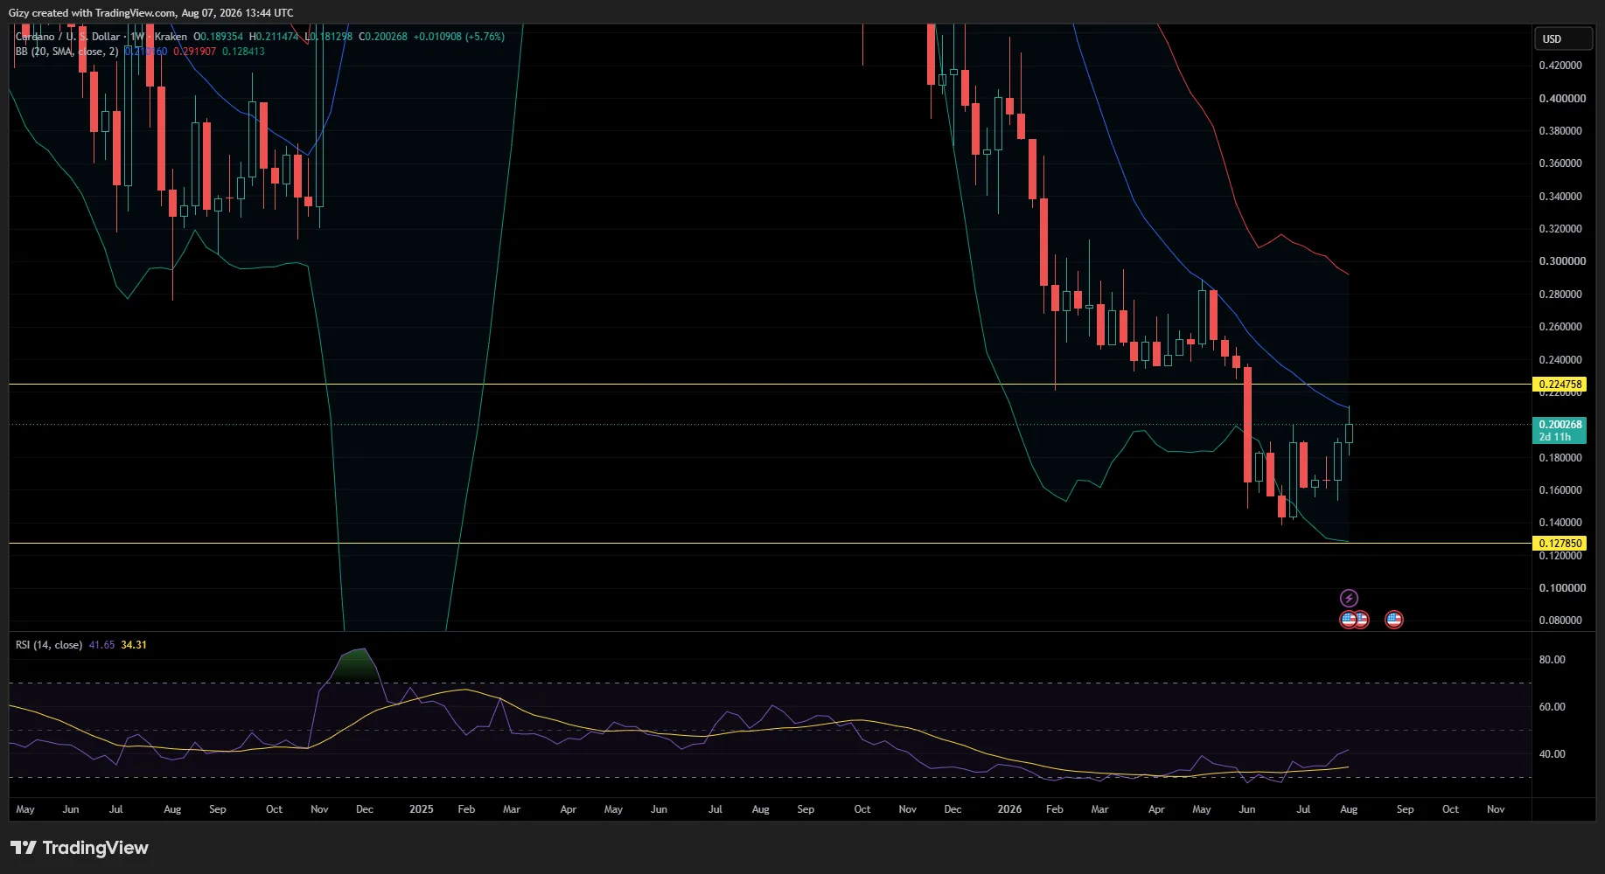Select the BB (20, SMA, close, 2) indicator title
Viewport: 1605px width, 874px height.
point(67,52)
